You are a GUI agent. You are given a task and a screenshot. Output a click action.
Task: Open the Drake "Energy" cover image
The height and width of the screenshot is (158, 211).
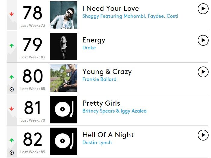click(x=64, y=46)
